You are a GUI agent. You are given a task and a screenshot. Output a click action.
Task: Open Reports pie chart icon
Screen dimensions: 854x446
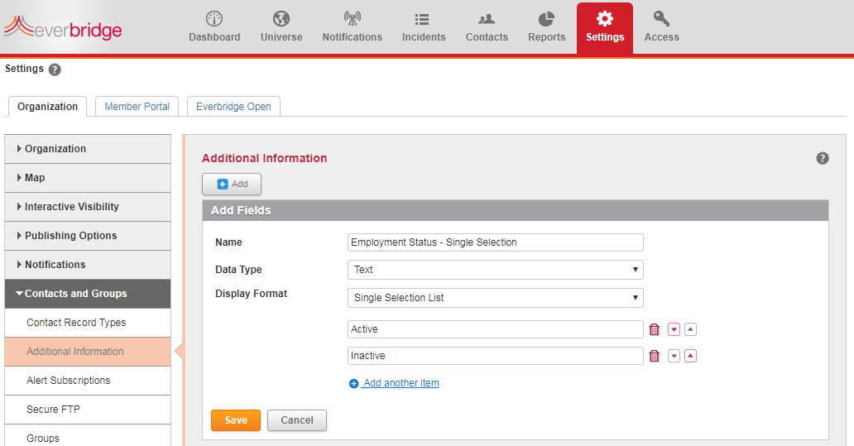tap(546, 19)
